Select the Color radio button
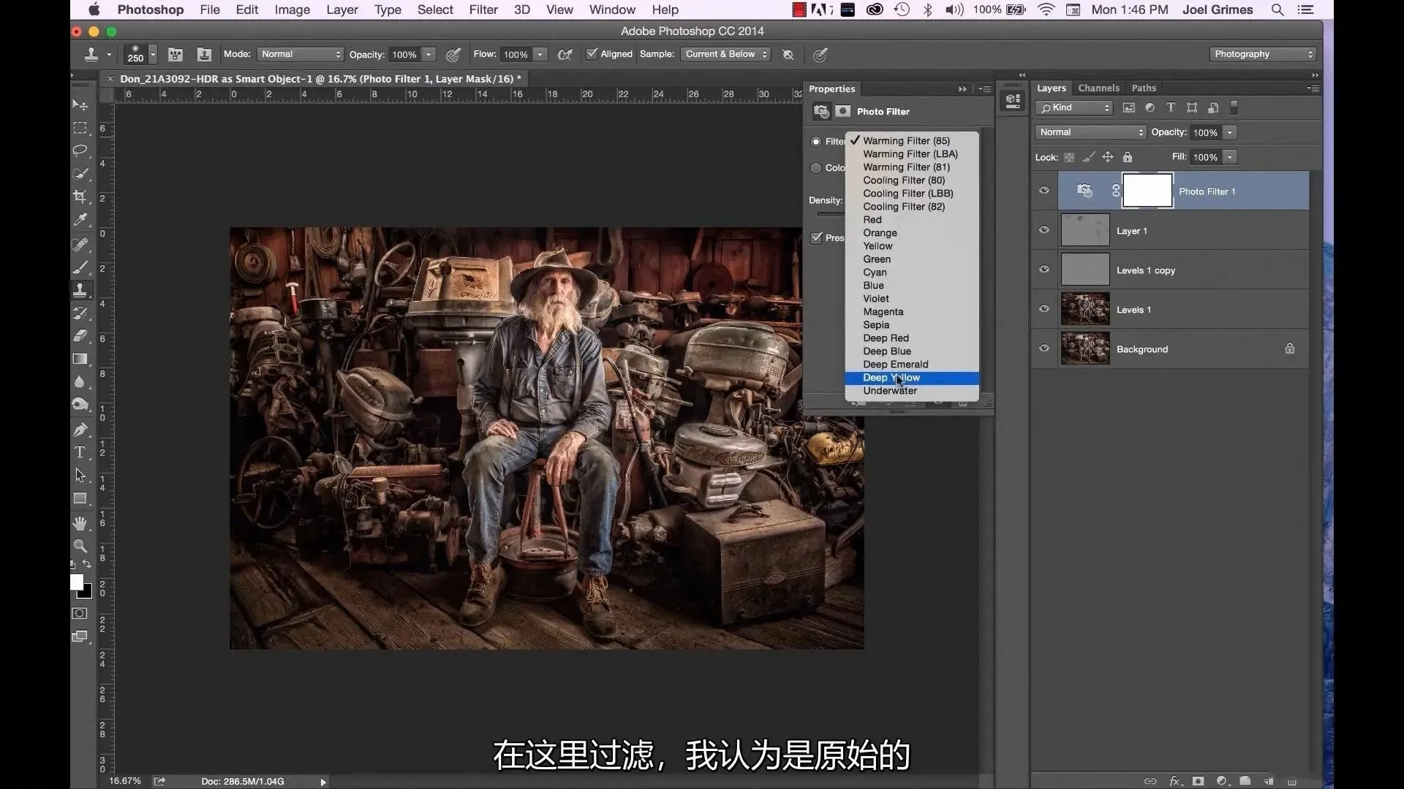The height and width of the screenshot is (789, 1404). pos(816,168)
